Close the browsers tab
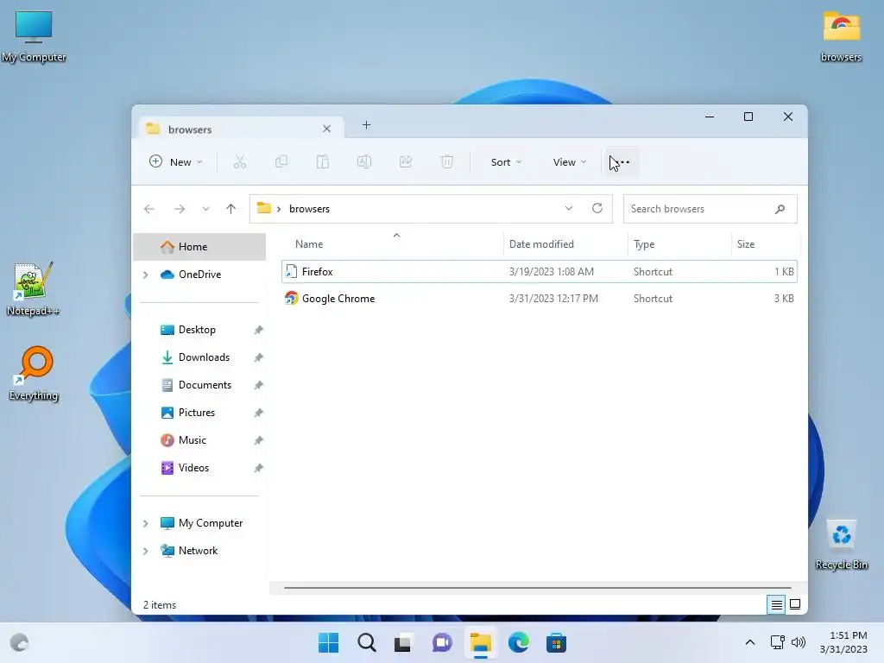The width and height of the screenshot is (884, 663). click(326, 129)
